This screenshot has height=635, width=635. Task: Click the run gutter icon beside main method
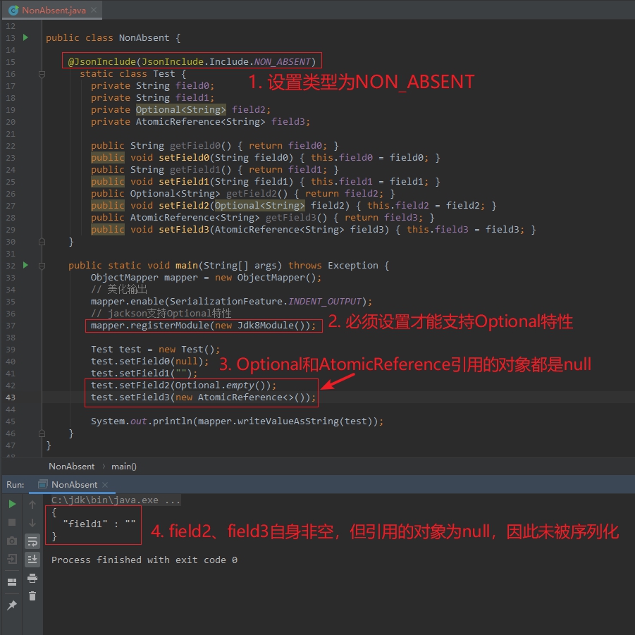coord(25,265)
